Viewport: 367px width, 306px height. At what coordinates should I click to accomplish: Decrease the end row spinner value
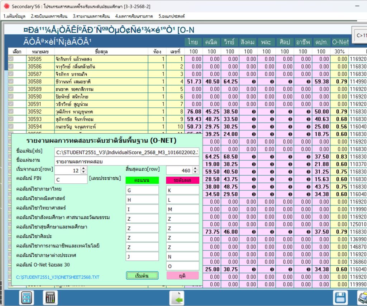coord(195,172)
